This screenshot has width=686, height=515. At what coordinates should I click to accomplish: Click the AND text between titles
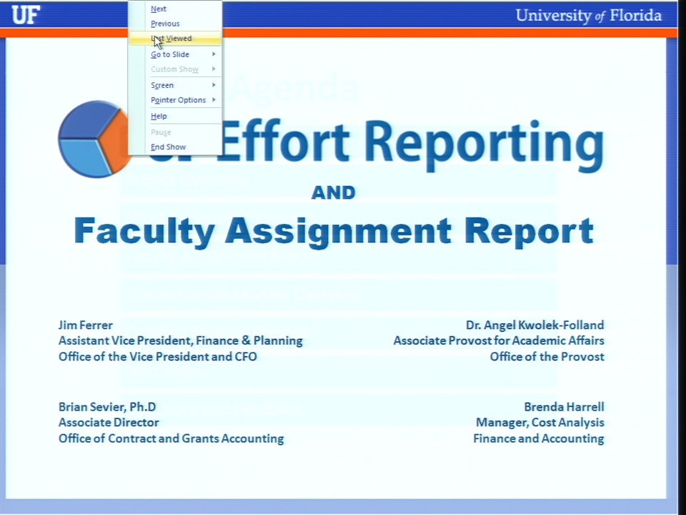pos(334,192)
